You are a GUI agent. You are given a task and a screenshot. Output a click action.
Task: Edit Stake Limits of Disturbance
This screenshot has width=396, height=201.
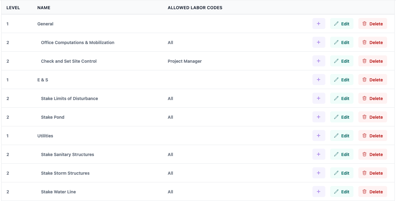tap(342, 99)
